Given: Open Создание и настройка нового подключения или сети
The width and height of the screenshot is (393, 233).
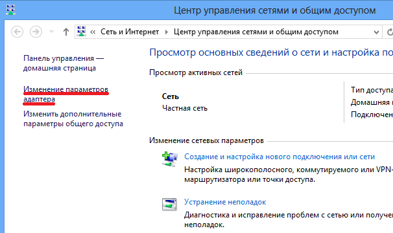Looking at the screenshot, I should tap(280, 157).
